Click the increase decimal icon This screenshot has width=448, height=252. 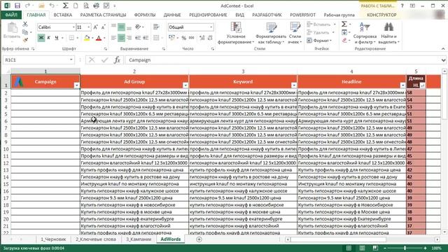coord(202,38)
